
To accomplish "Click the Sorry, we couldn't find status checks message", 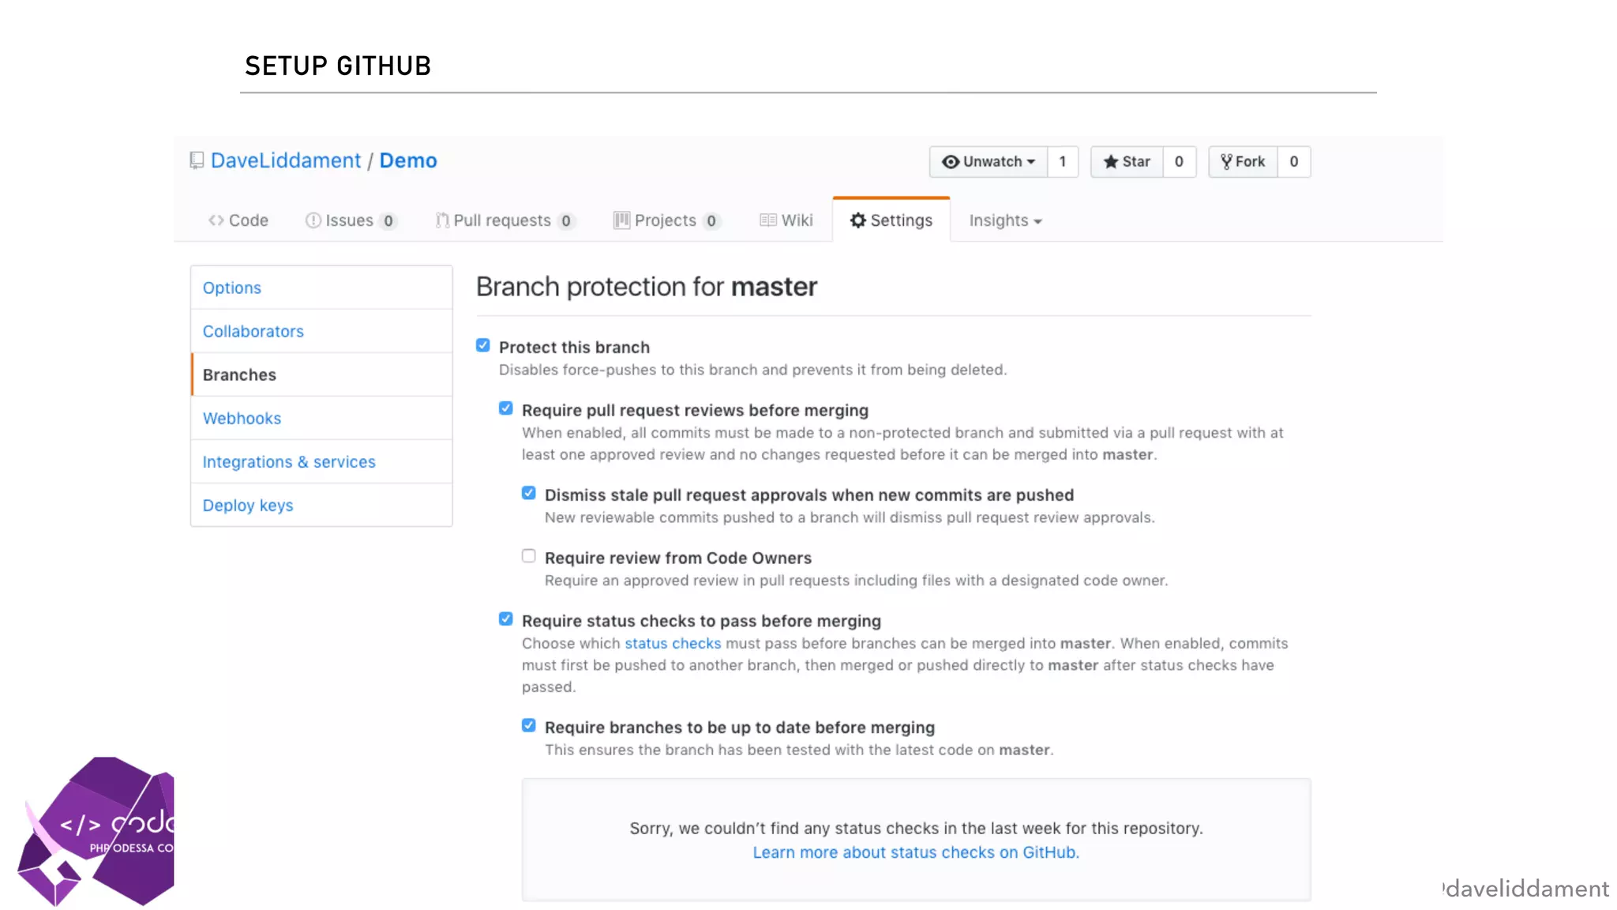I will 916,828.
